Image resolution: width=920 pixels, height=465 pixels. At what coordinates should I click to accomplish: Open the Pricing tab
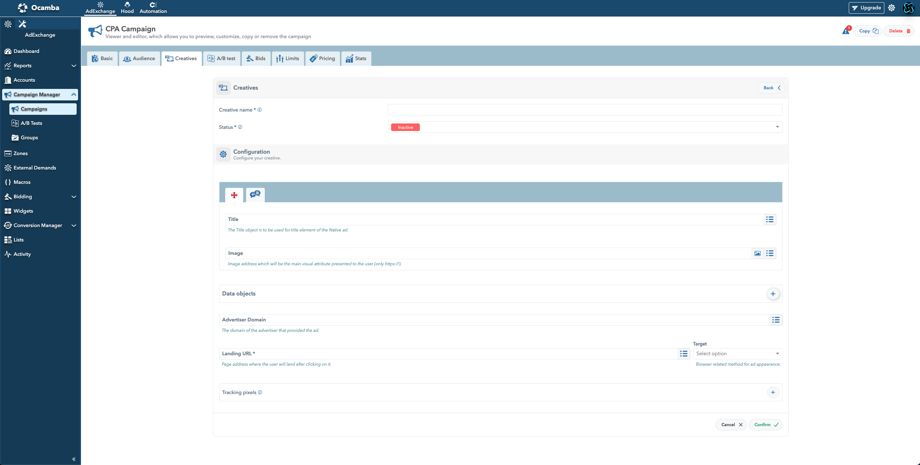pyautogui.click(x=322, y=59)
